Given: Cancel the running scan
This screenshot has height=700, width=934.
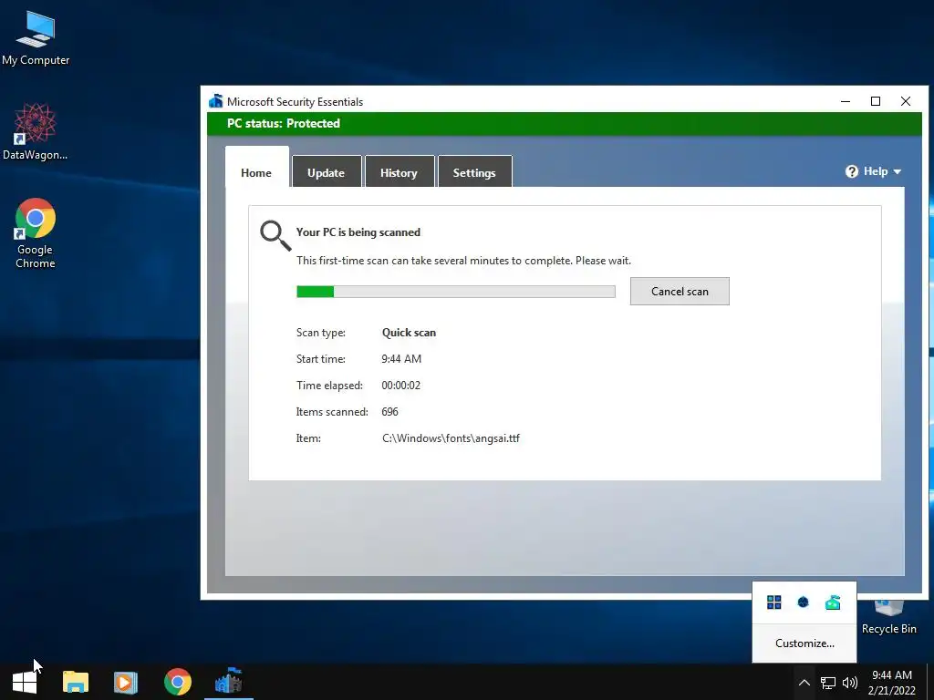Looking at the screenshot, I should [680, 291].
